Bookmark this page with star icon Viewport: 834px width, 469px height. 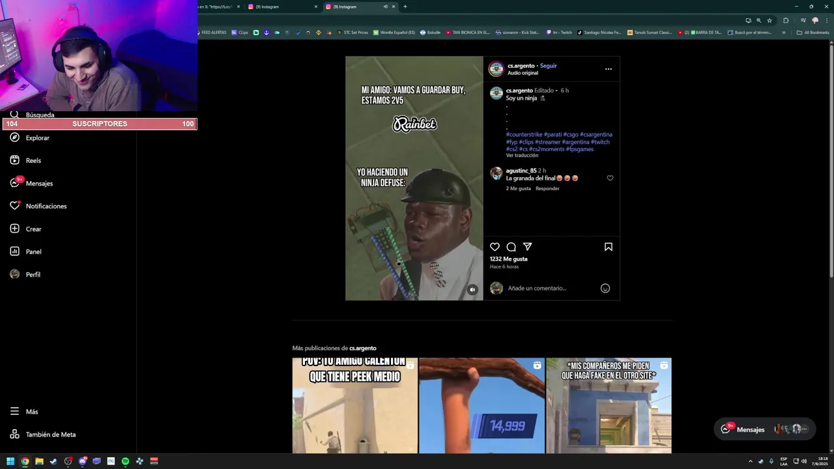click(769, 20)
